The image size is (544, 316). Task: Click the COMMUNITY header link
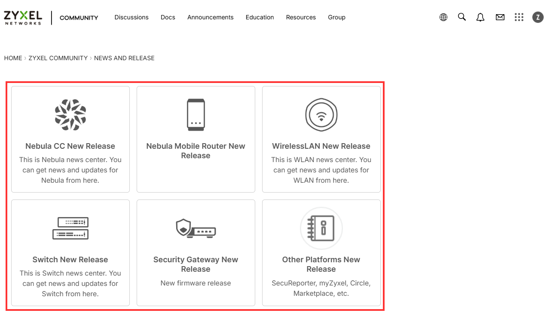pos(79,18)
